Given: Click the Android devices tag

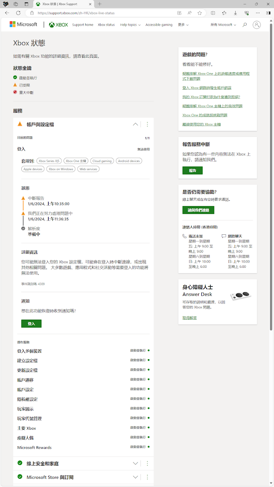Looking at the screenshot, I should pyautogui.click(x=129, y=161).
